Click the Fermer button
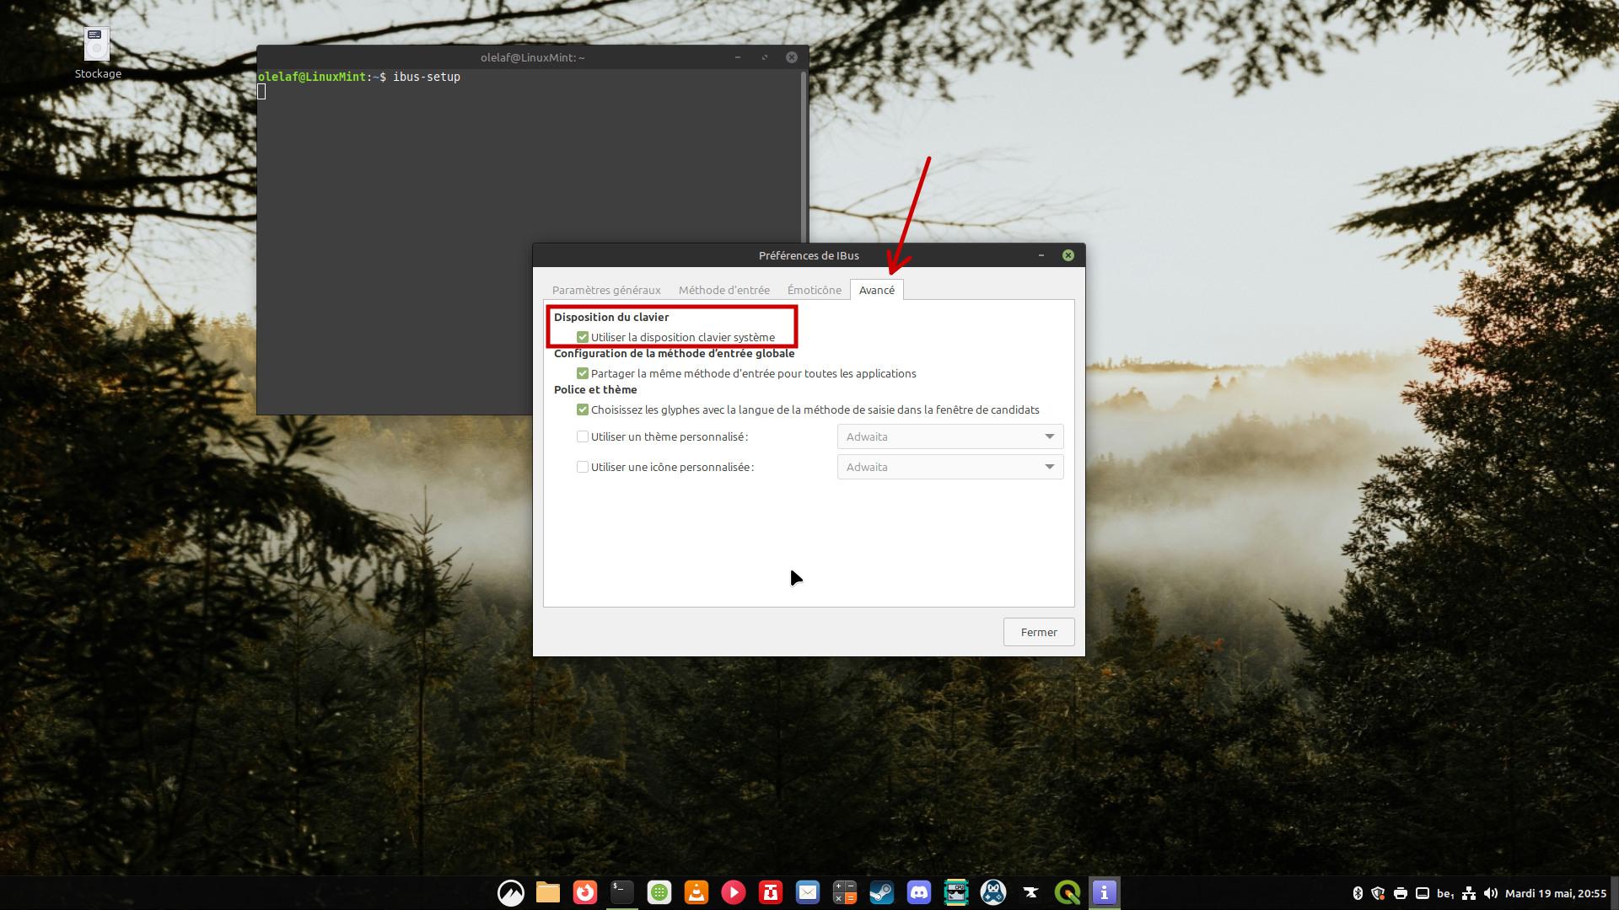The image size is (1619, 910). (x=1039, y=632)
